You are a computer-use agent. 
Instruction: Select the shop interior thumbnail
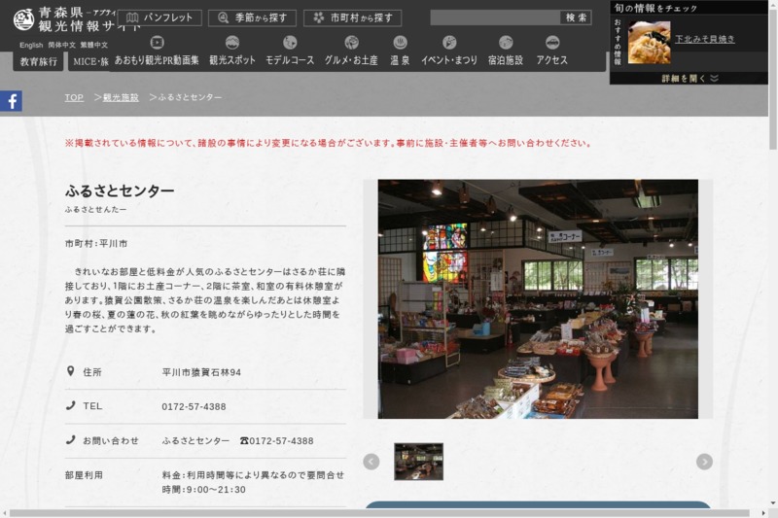tap(418, 462)
